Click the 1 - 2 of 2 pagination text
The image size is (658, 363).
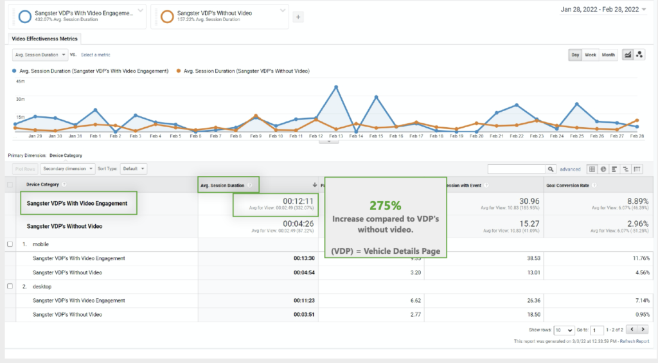point(614,330)
